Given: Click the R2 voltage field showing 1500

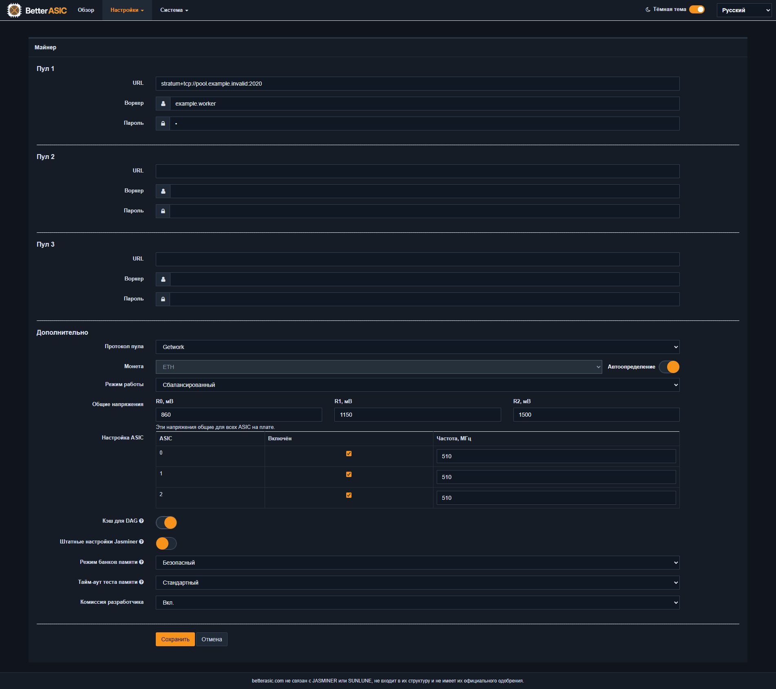Looking at the screenshot, I should point(597,415).
